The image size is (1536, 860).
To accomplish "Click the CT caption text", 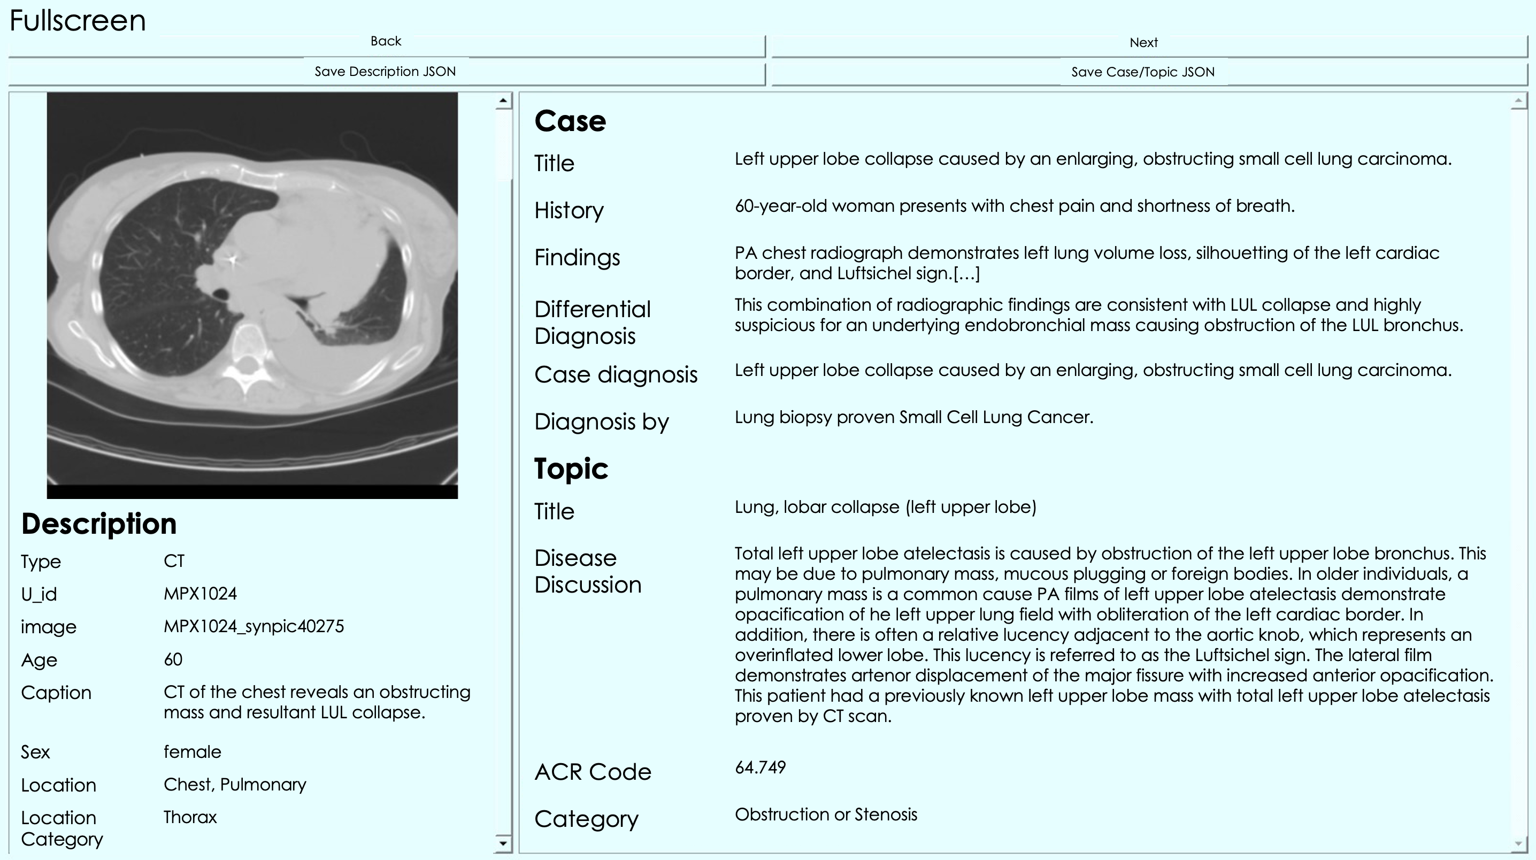I will [317, 702].
